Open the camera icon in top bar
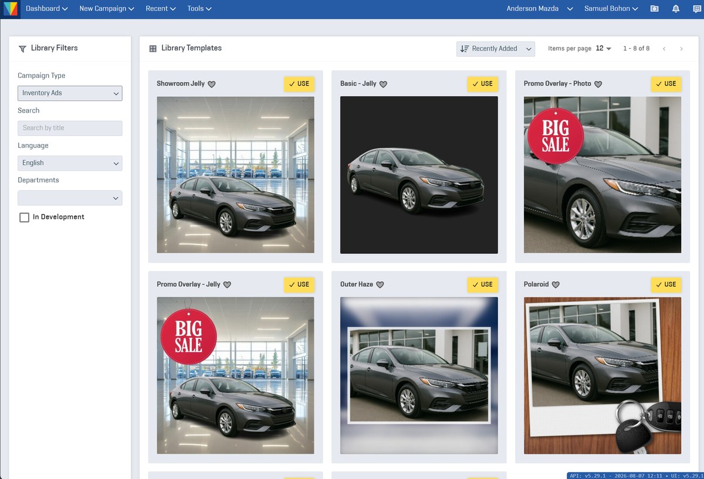 click(655, 9)
